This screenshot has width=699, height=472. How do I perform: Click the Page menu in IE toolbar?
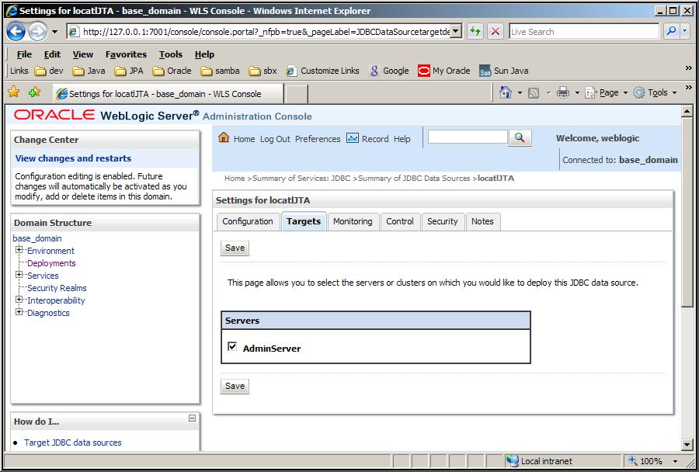[x=608, y=92]
